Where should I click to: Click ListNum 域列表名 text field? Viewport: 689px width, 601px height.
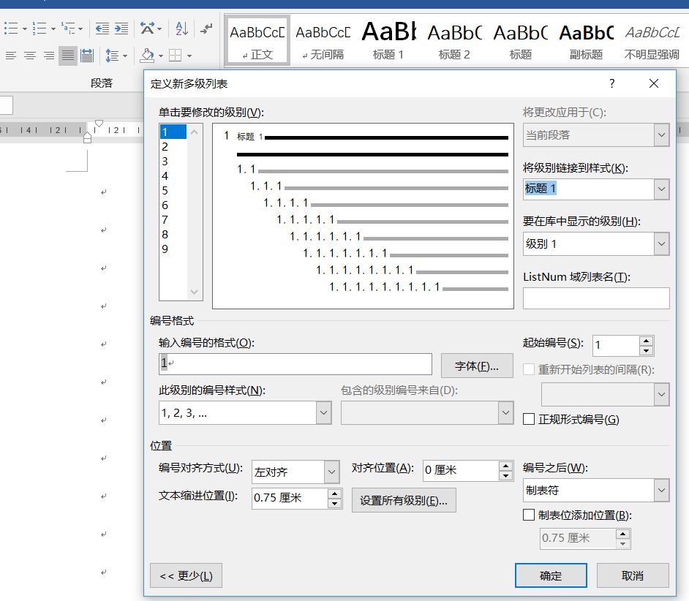[x=596, y=298]
